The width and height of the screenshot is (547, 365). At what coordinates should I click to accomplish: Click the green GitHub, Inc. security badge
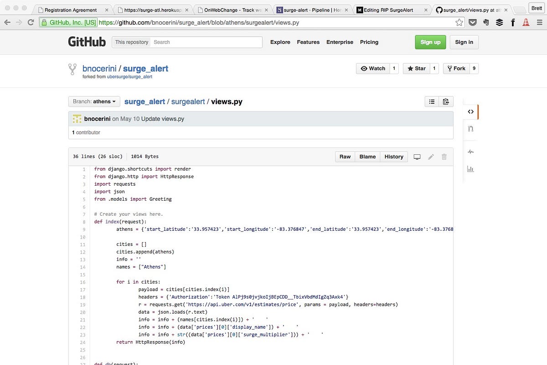click(x=68, y=22)
